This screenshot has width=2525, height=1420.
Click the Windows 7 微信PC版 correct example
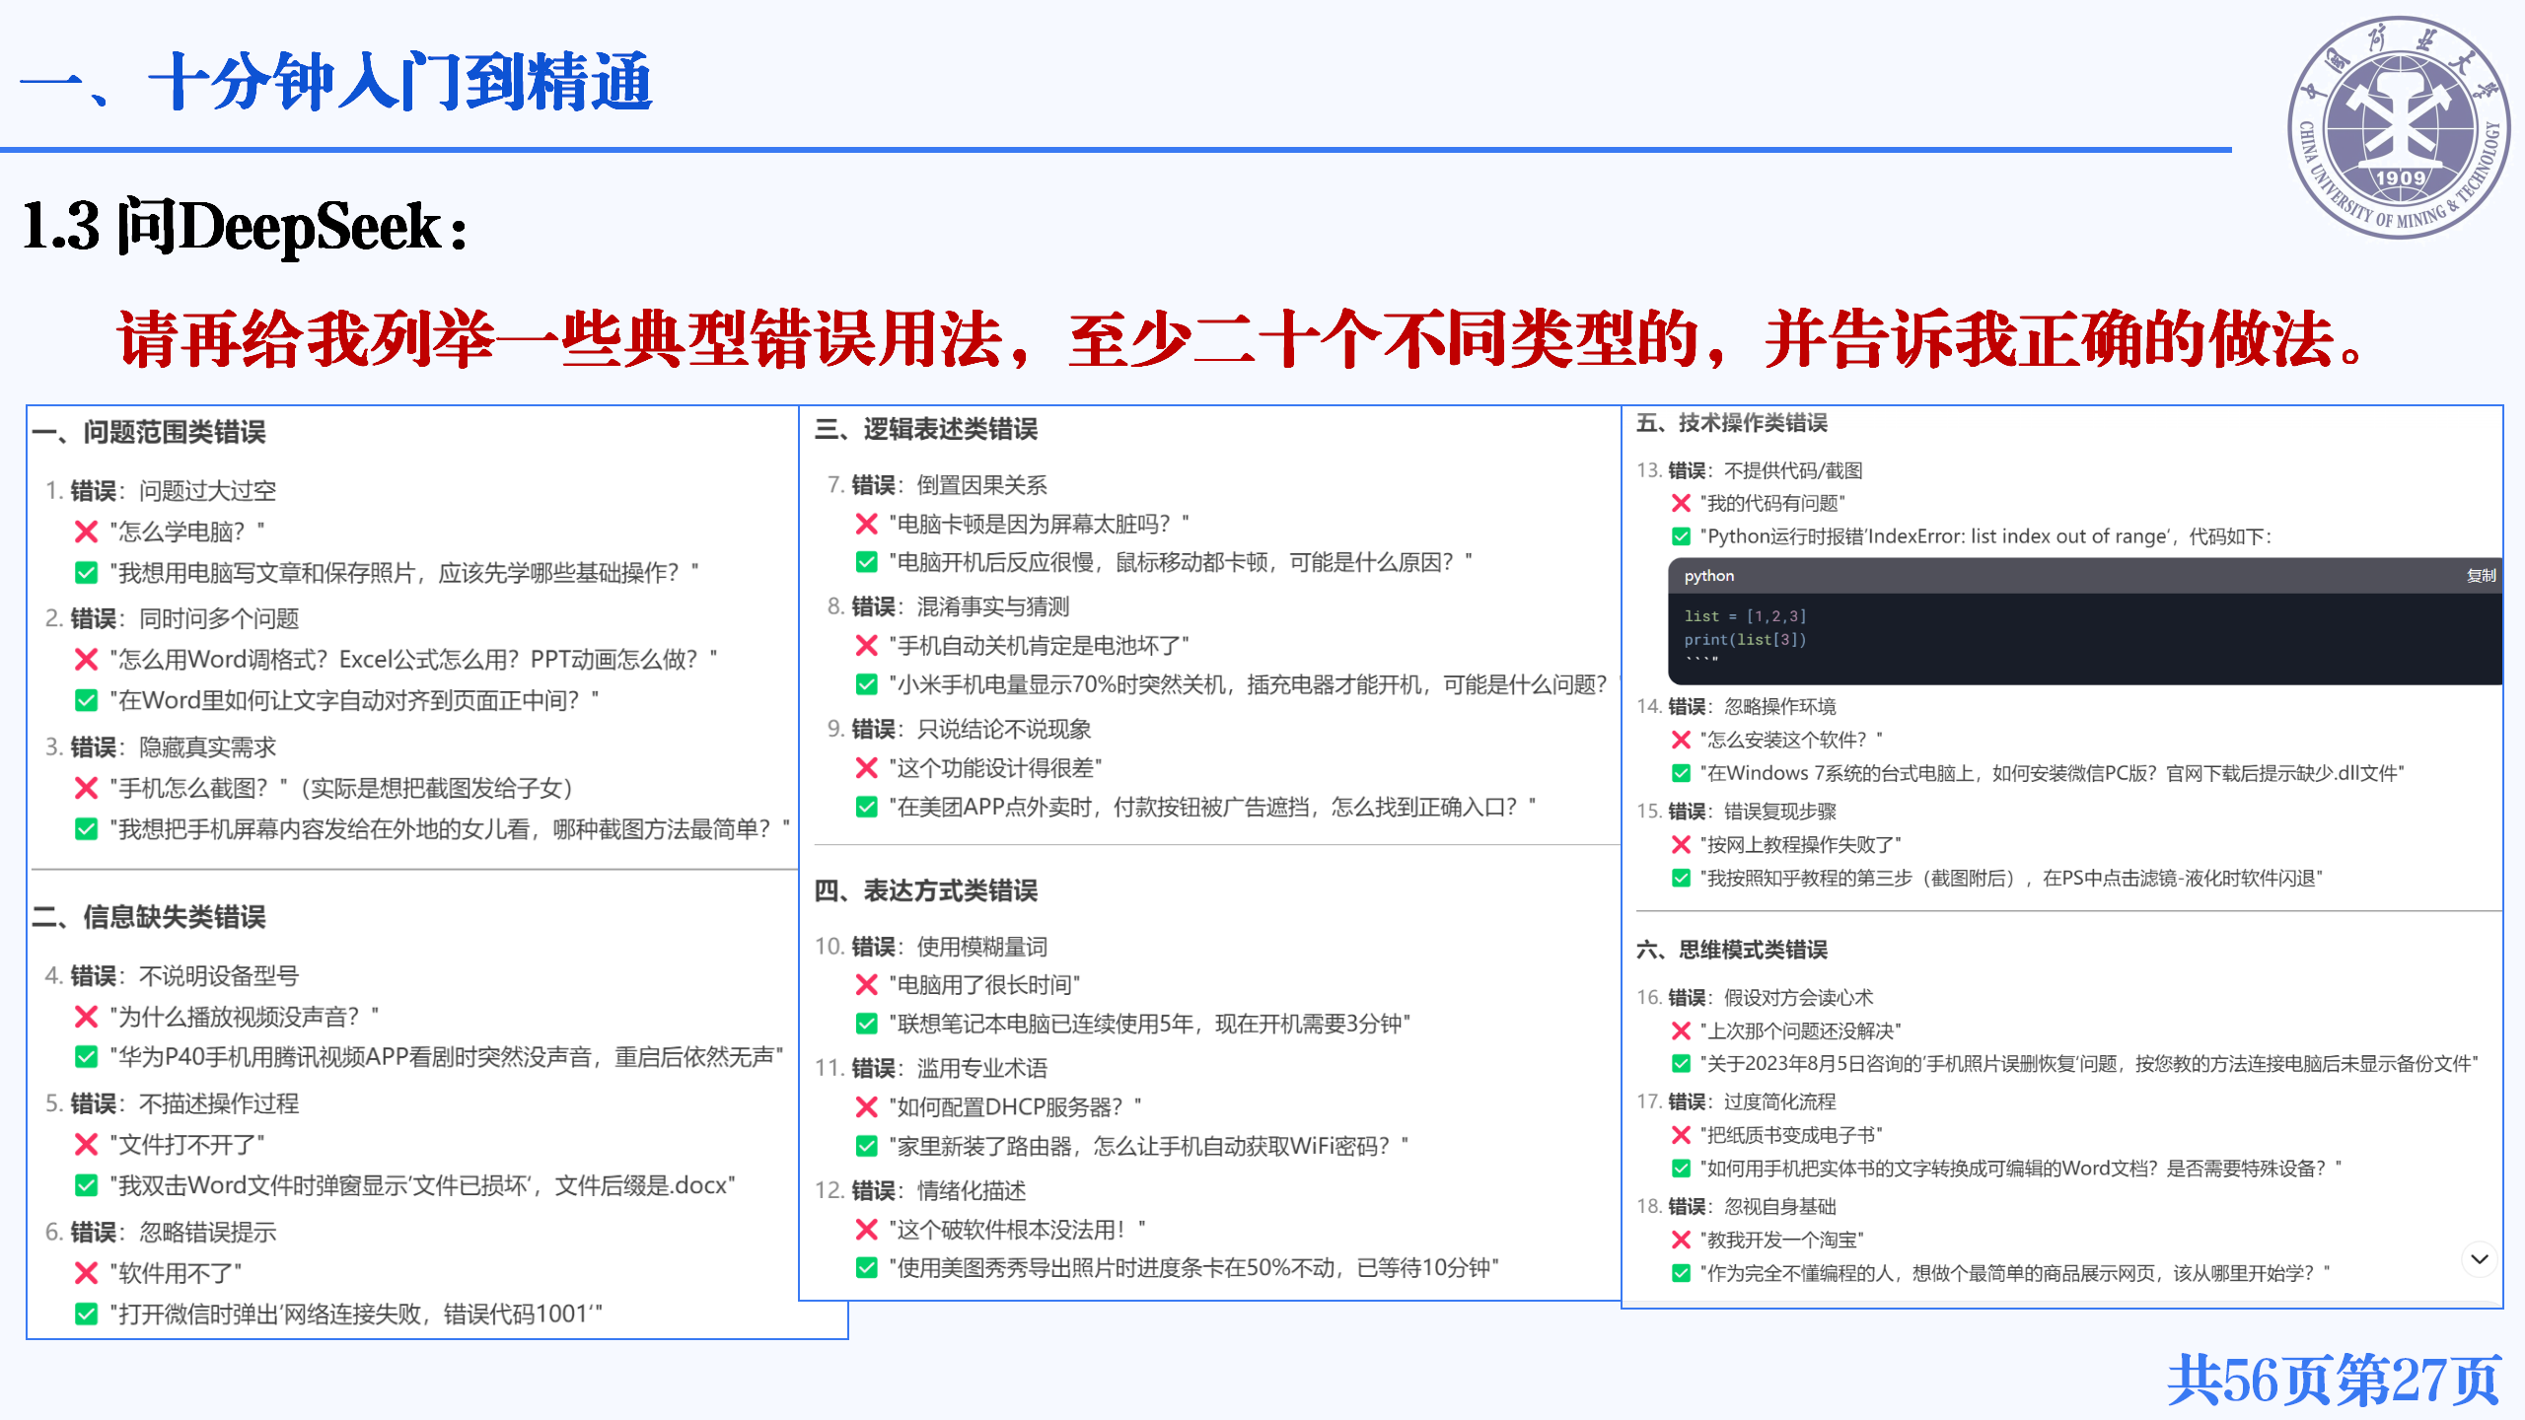pyautogui.click(x=2053, y=773)
